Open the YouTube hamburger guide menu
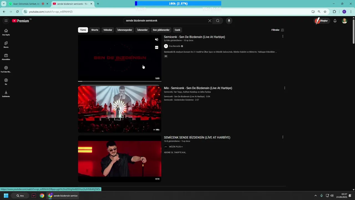 point(6,21)
